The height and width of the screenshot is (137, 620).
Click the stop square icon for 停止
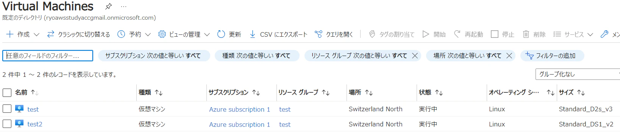tap(494, 34)
